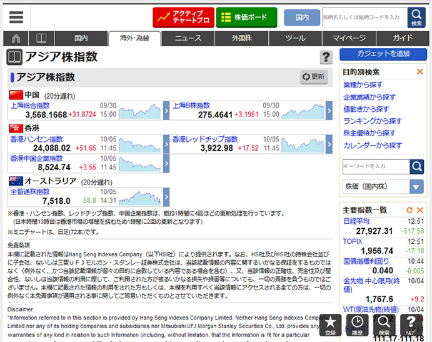Open the clock 履歴 floating button

pyautogui.click(x=358, y=325)
